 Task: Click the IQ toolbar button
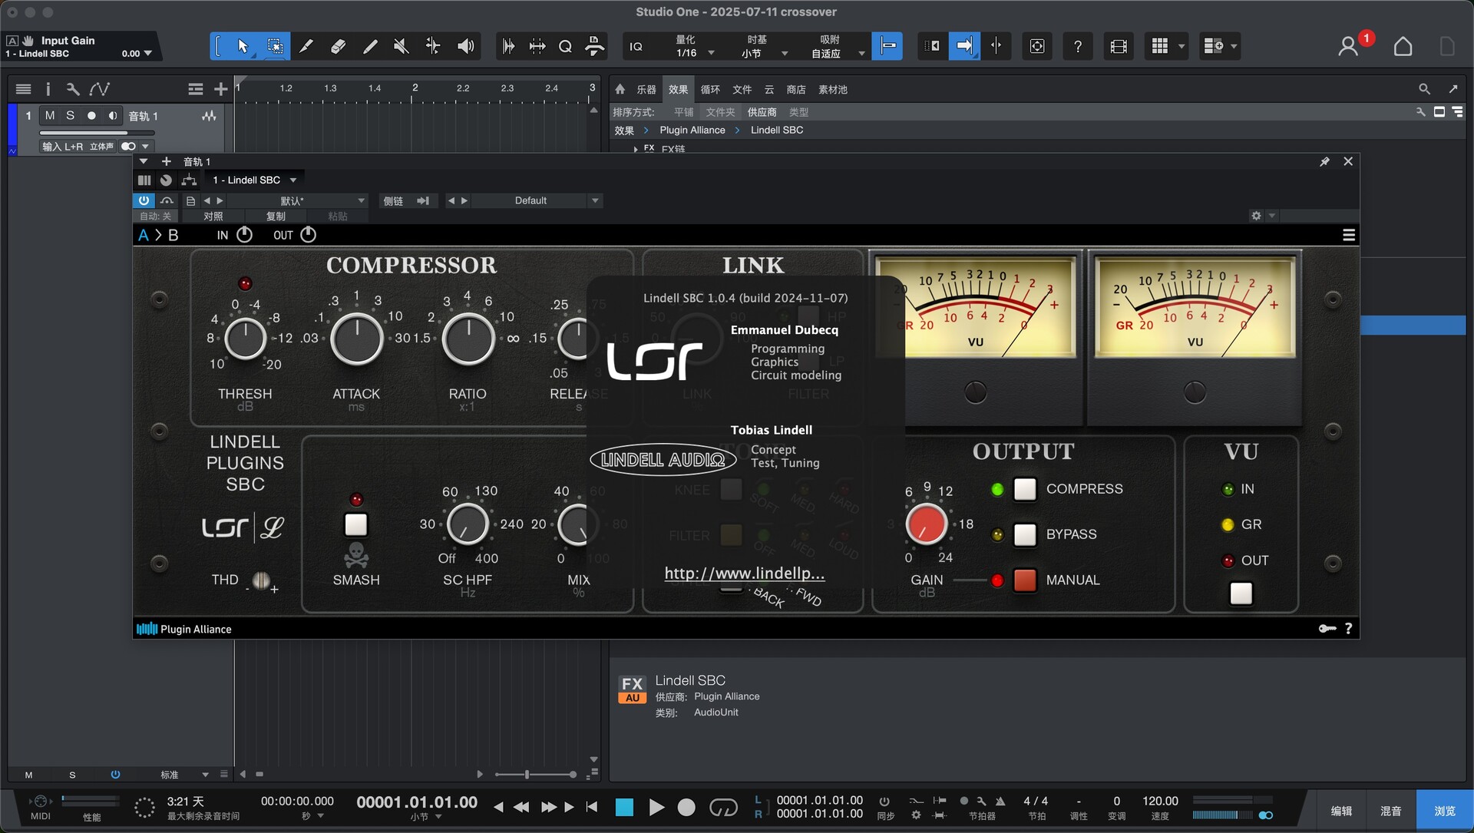pos(636,47)
